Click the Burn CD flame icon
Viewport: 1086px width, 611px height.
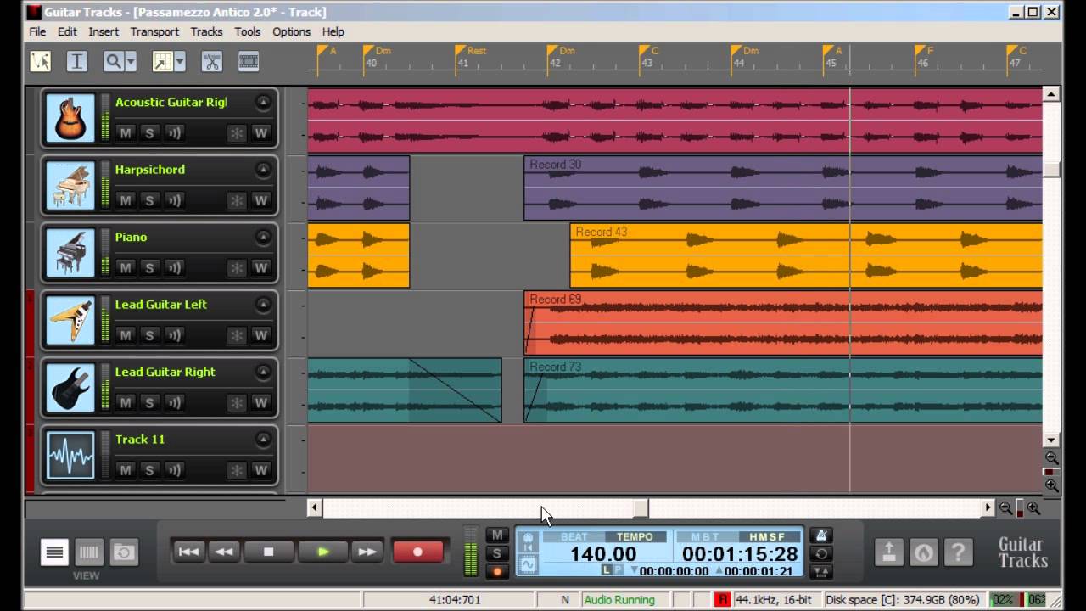pos(924,552)
